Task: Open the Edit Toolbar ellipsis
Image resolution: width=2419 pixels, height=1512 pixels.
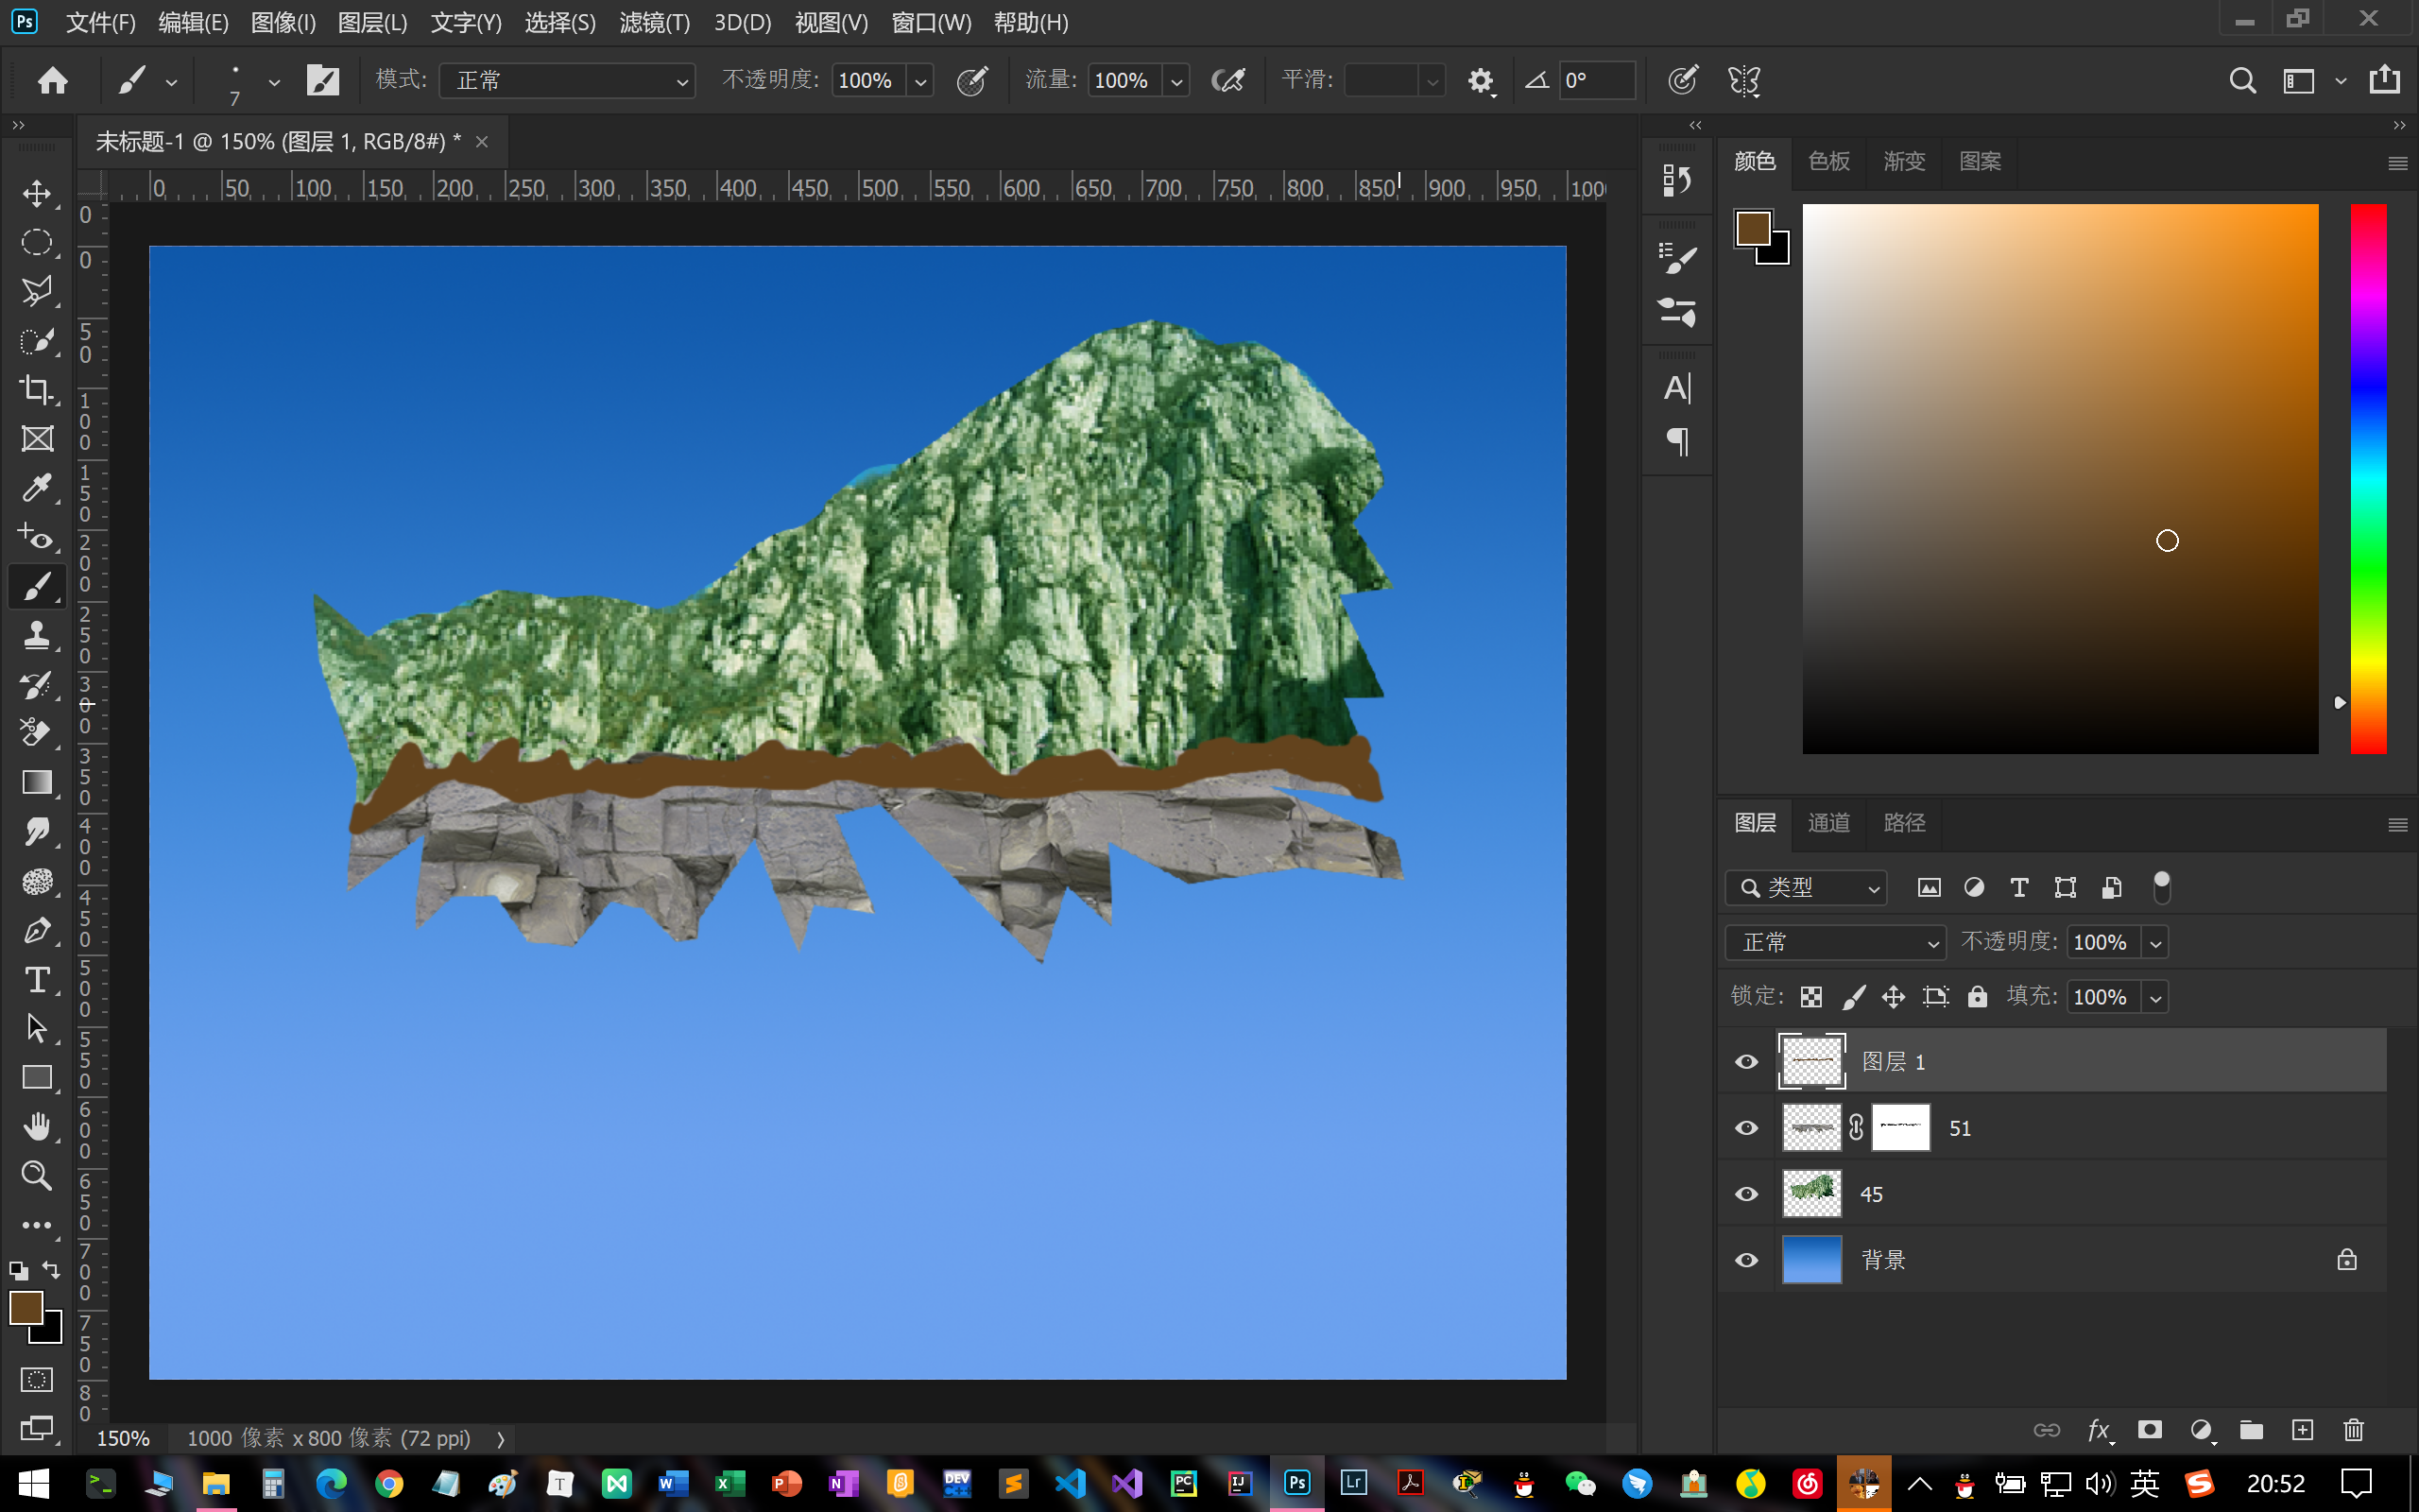Action: [x=37, y=1225]
